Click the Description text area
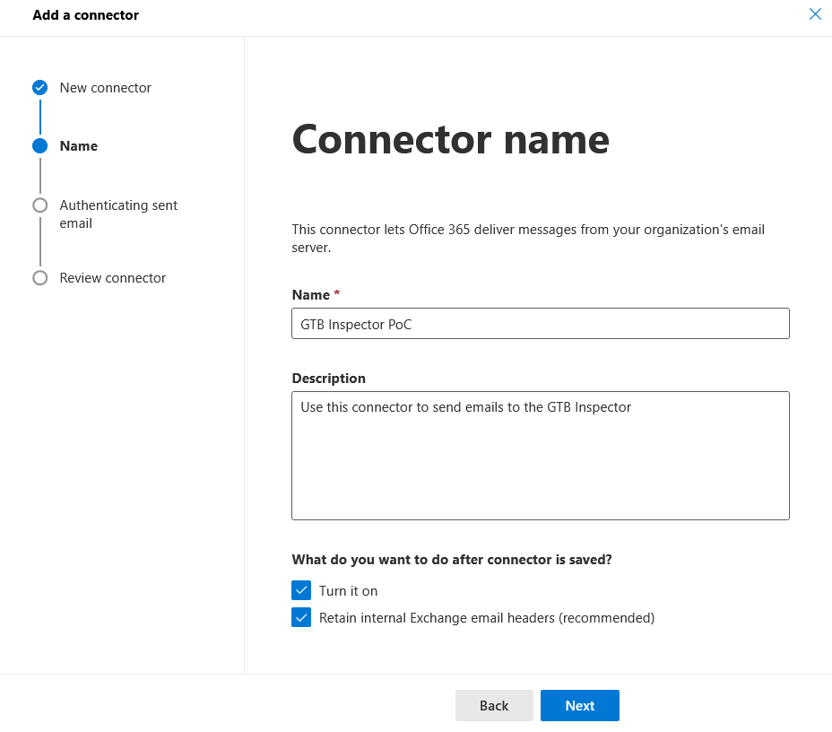The image size is (832, 732). click(540, 456)
